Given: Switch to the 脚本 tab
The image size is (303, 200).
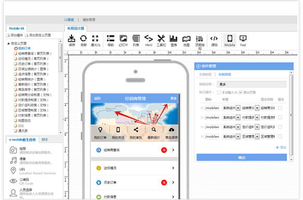Looking at the screenshot, I should pyautogui.click(x=45, y=139).
